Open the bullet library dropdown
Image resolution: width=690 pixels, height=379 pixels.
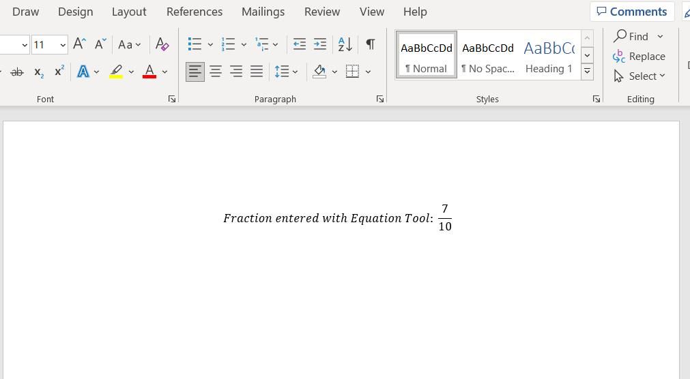click(210, 44)
